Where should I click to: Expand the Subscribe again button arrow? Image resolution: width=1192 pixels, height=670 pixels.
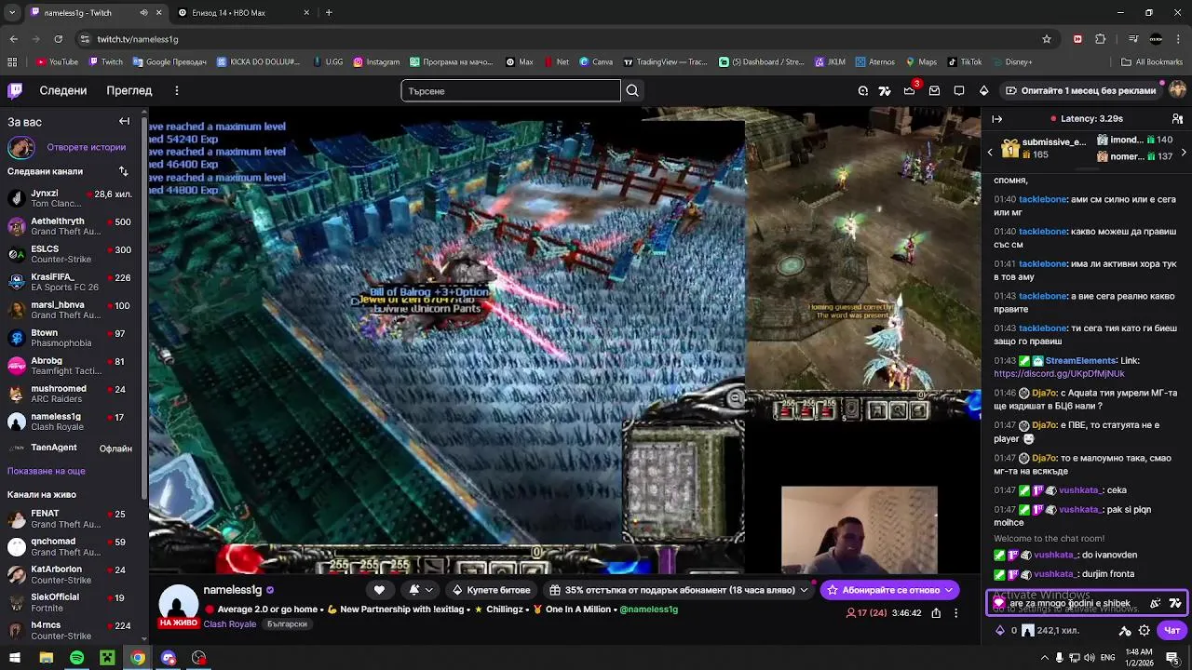pyautogui.click(x=948, y=590)
